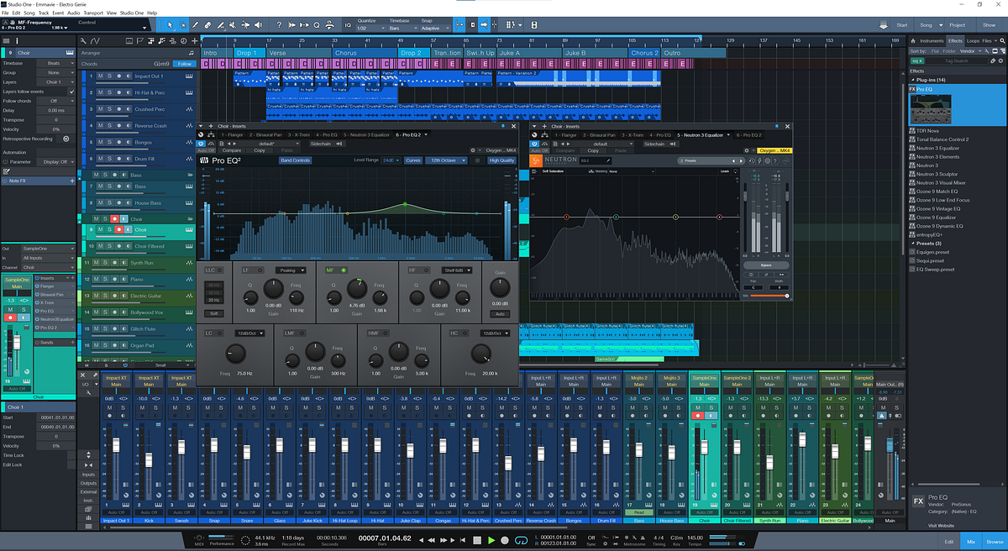The height and width of the screenshot is (551, 1008).
Task: Click the question mark help icon
Action: pos(279,25)
